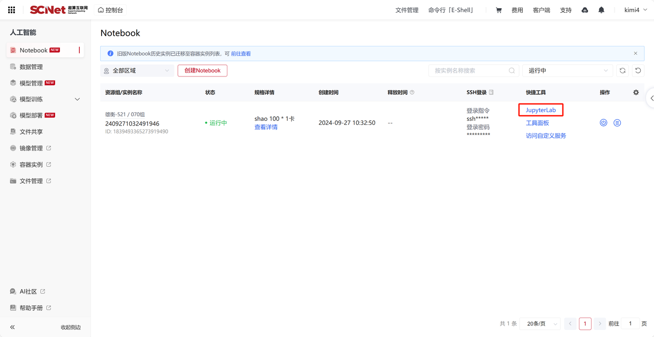The width and height of the screenshot is (654, 337).
Task: Open the JupyterLab link
Action: [541, 110]
